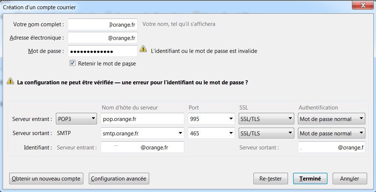Open outgoing authentication "Mot de passe normal" dropdown

coord(331,133)
